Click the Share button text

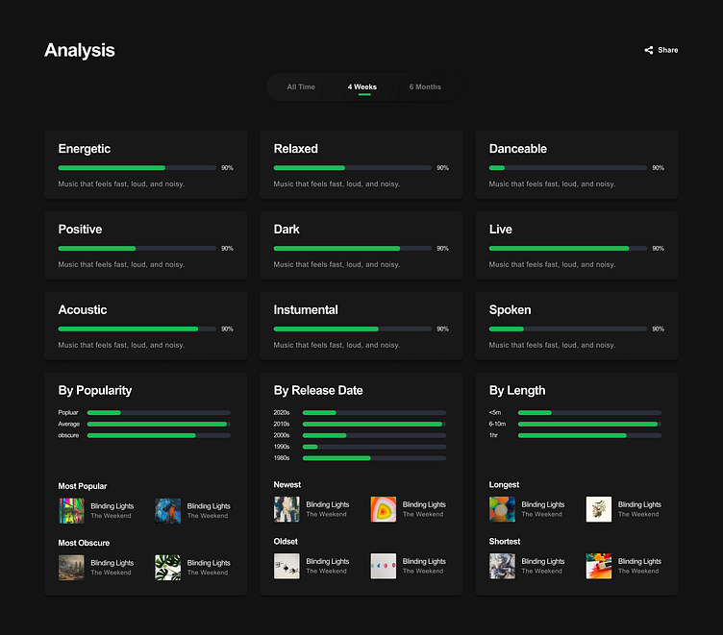point(668,50)
